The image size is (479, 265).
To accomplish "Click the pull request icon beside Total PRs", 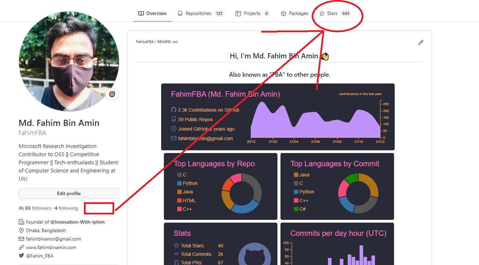I will [176, 262].
